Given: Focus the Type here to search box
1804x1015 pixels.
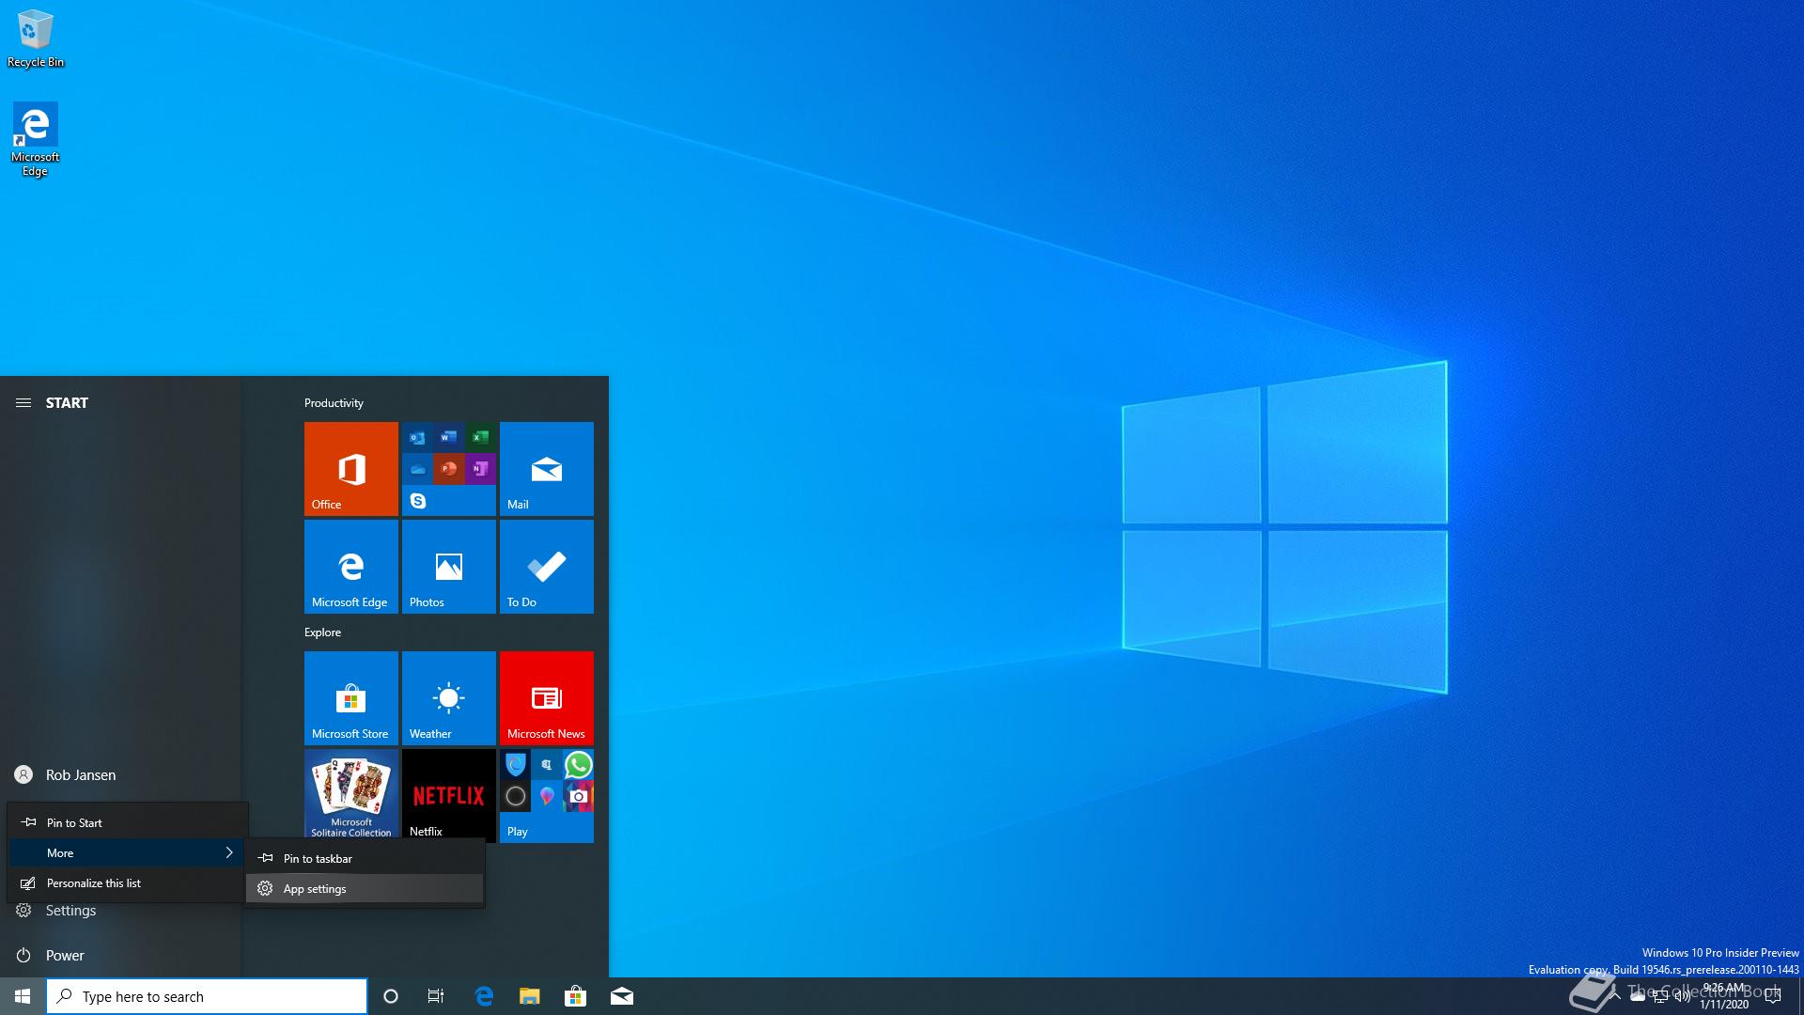Looking at the screenshot, I should click(x=207, y=996).
